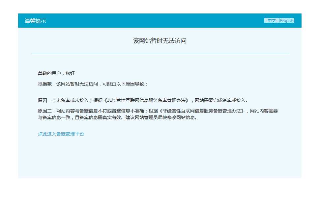This screenshot has width=318, height=200.
Task: Click the greeting 尊敬的用户，您好
Action: [56, 73]
